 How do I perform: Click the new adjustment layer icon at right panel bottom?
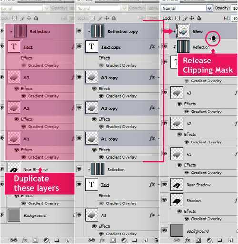[x=209, y=240]
